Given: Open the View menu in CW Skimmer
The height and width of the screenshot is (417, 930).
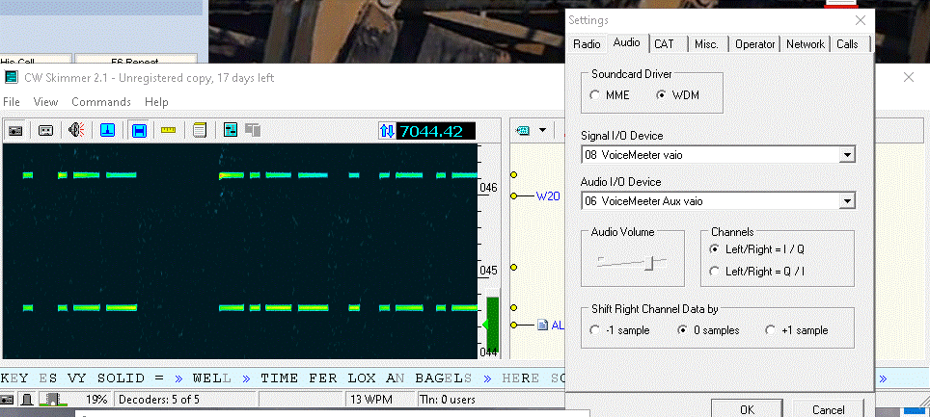Looking at the screenshot, I should [x=45, y=102].
